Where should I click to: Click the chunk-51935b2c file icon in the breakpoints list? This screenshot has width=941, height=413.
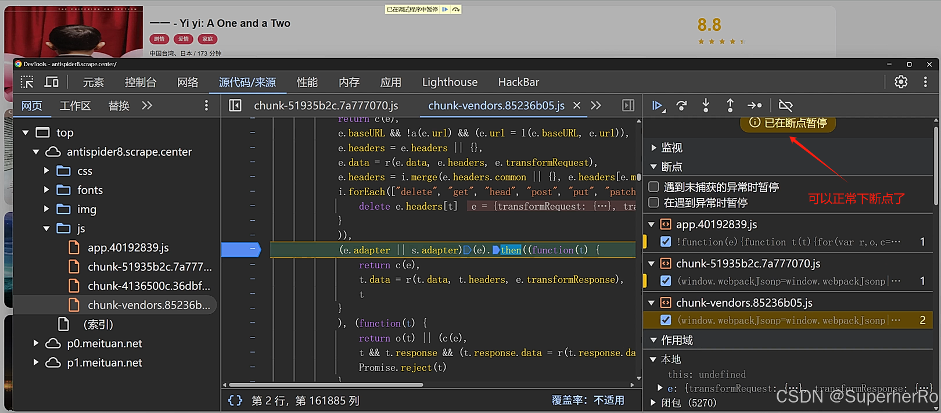[x=666, y=263]
